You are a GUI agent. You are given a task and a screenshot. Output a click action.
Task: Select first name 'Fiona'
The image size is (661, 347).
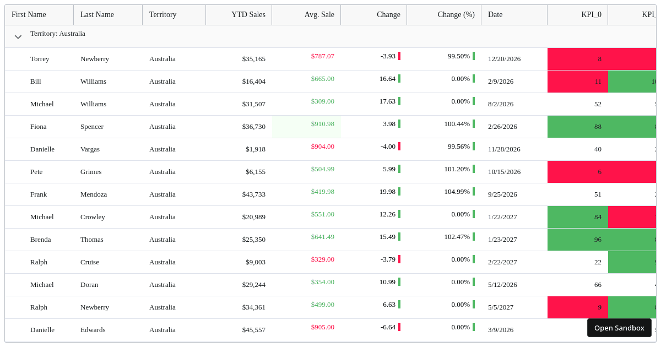(39, 127)
